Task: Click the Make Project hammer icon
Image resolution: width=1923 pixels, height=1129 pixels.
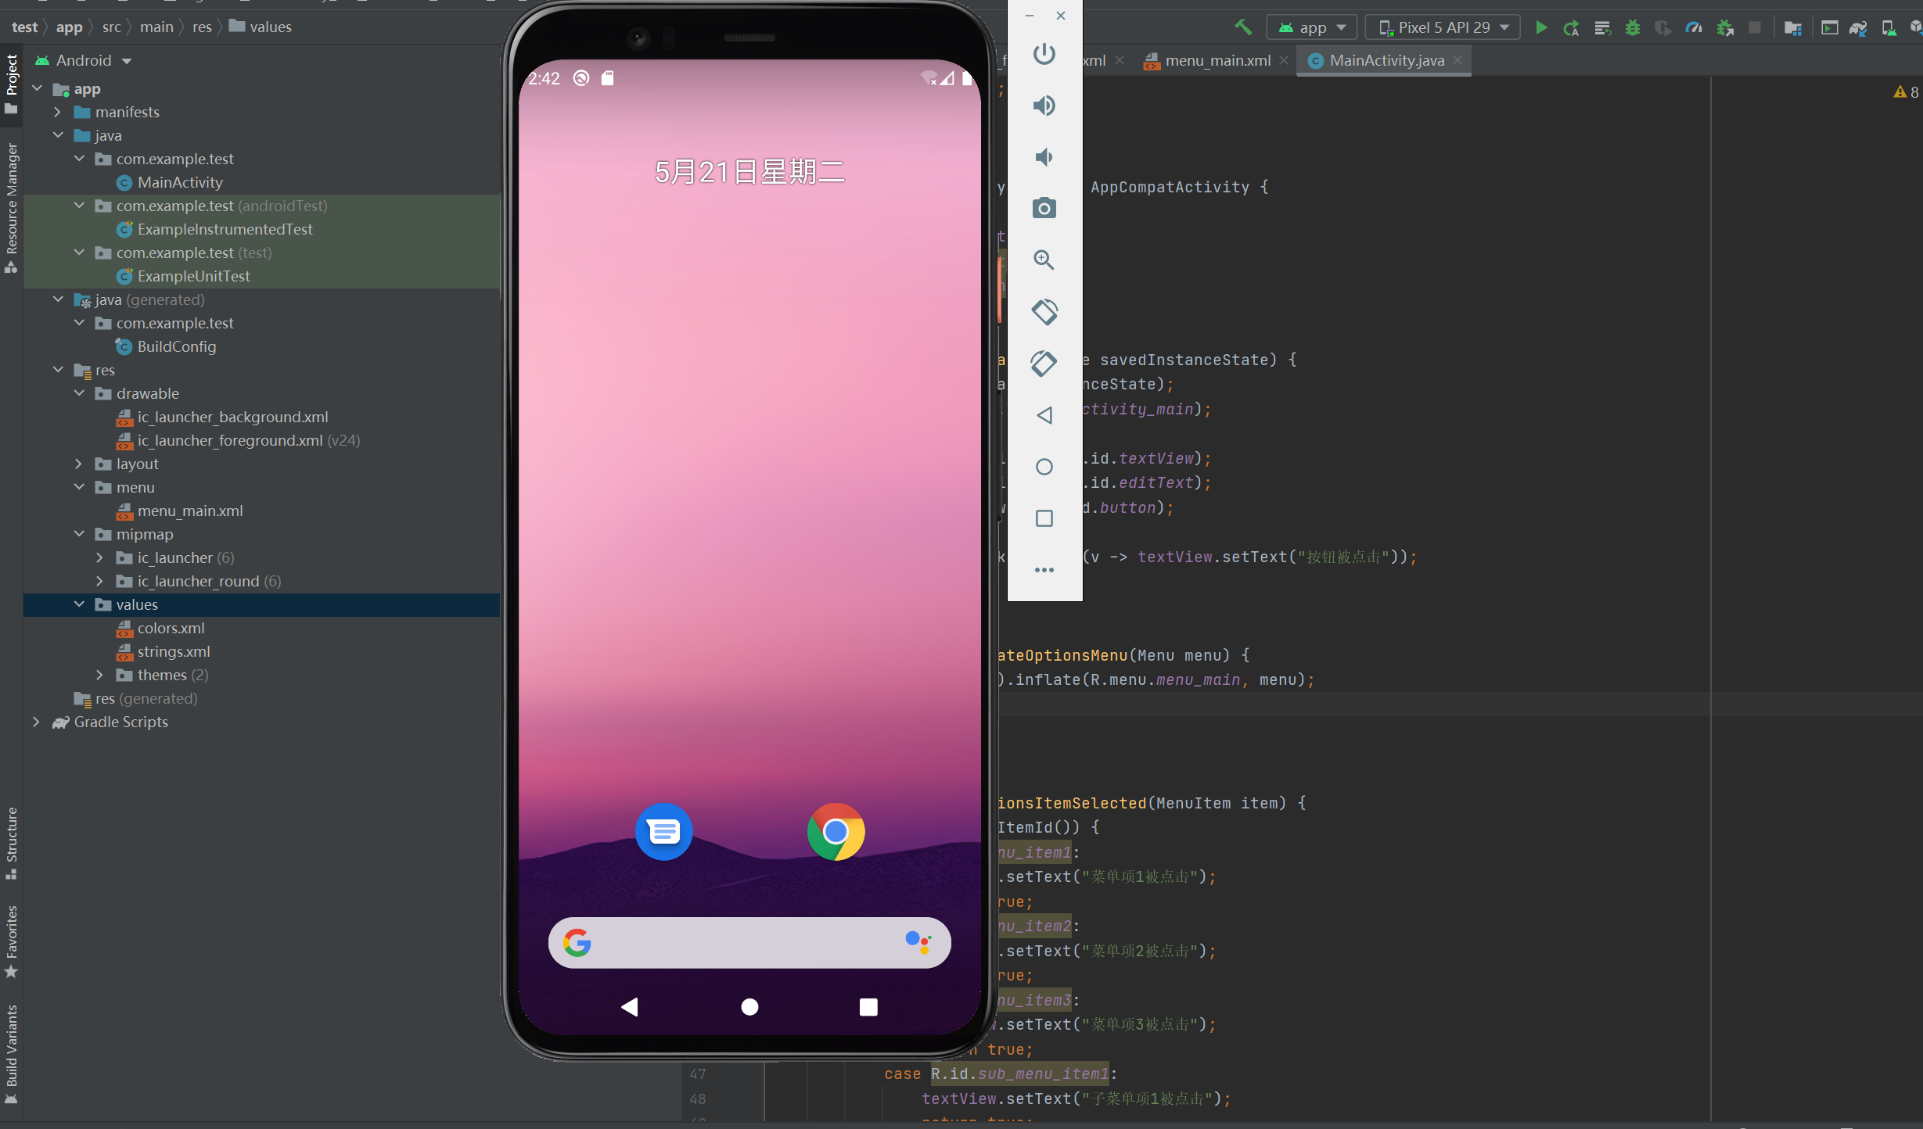Action: [1243, 27]
